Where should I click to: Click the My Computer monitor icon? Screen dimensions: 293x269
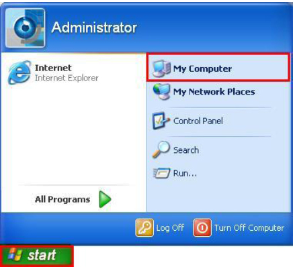(161, 68)
